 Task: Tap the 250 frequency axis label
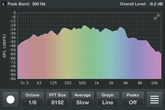tap(68, 83)
